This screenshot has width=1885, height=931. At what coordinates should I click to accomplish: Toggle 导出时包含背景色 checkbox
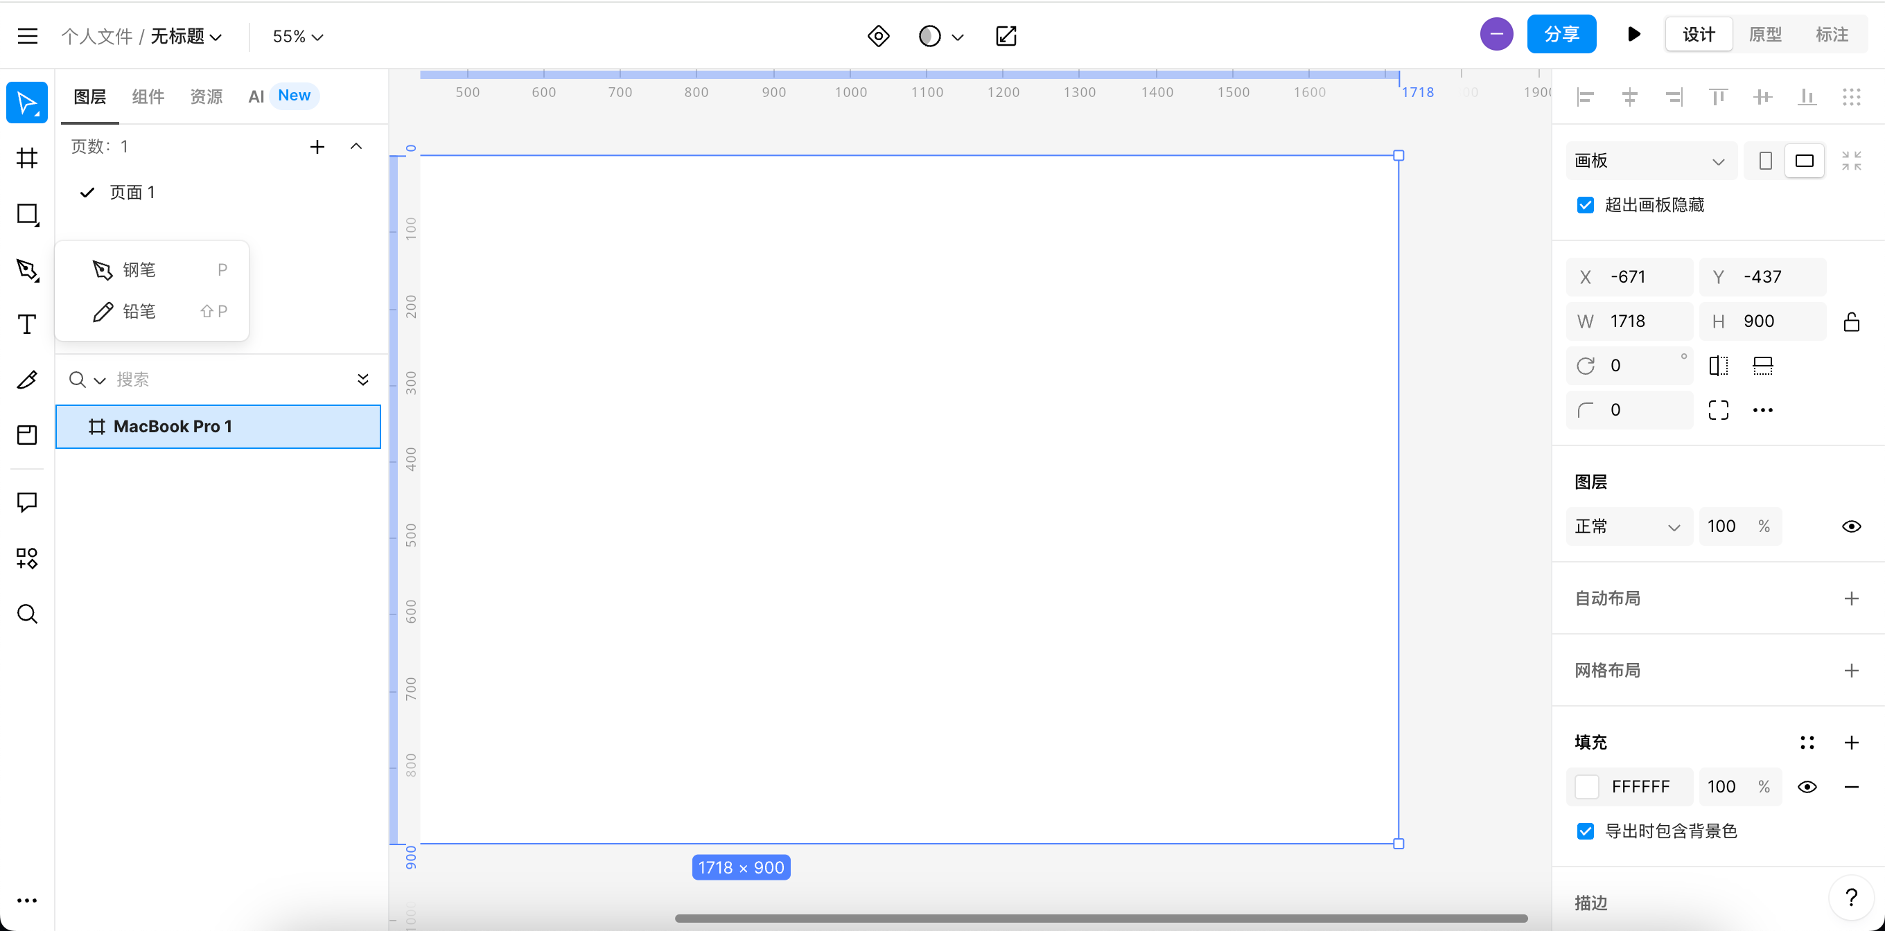(x=1584, y=830)
